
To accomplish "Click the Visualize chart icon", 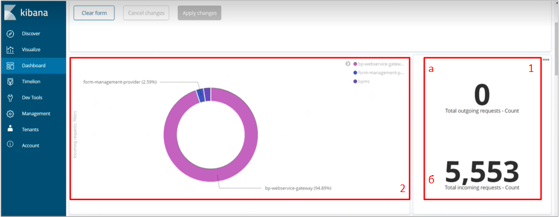I will (x=10, y=50).
